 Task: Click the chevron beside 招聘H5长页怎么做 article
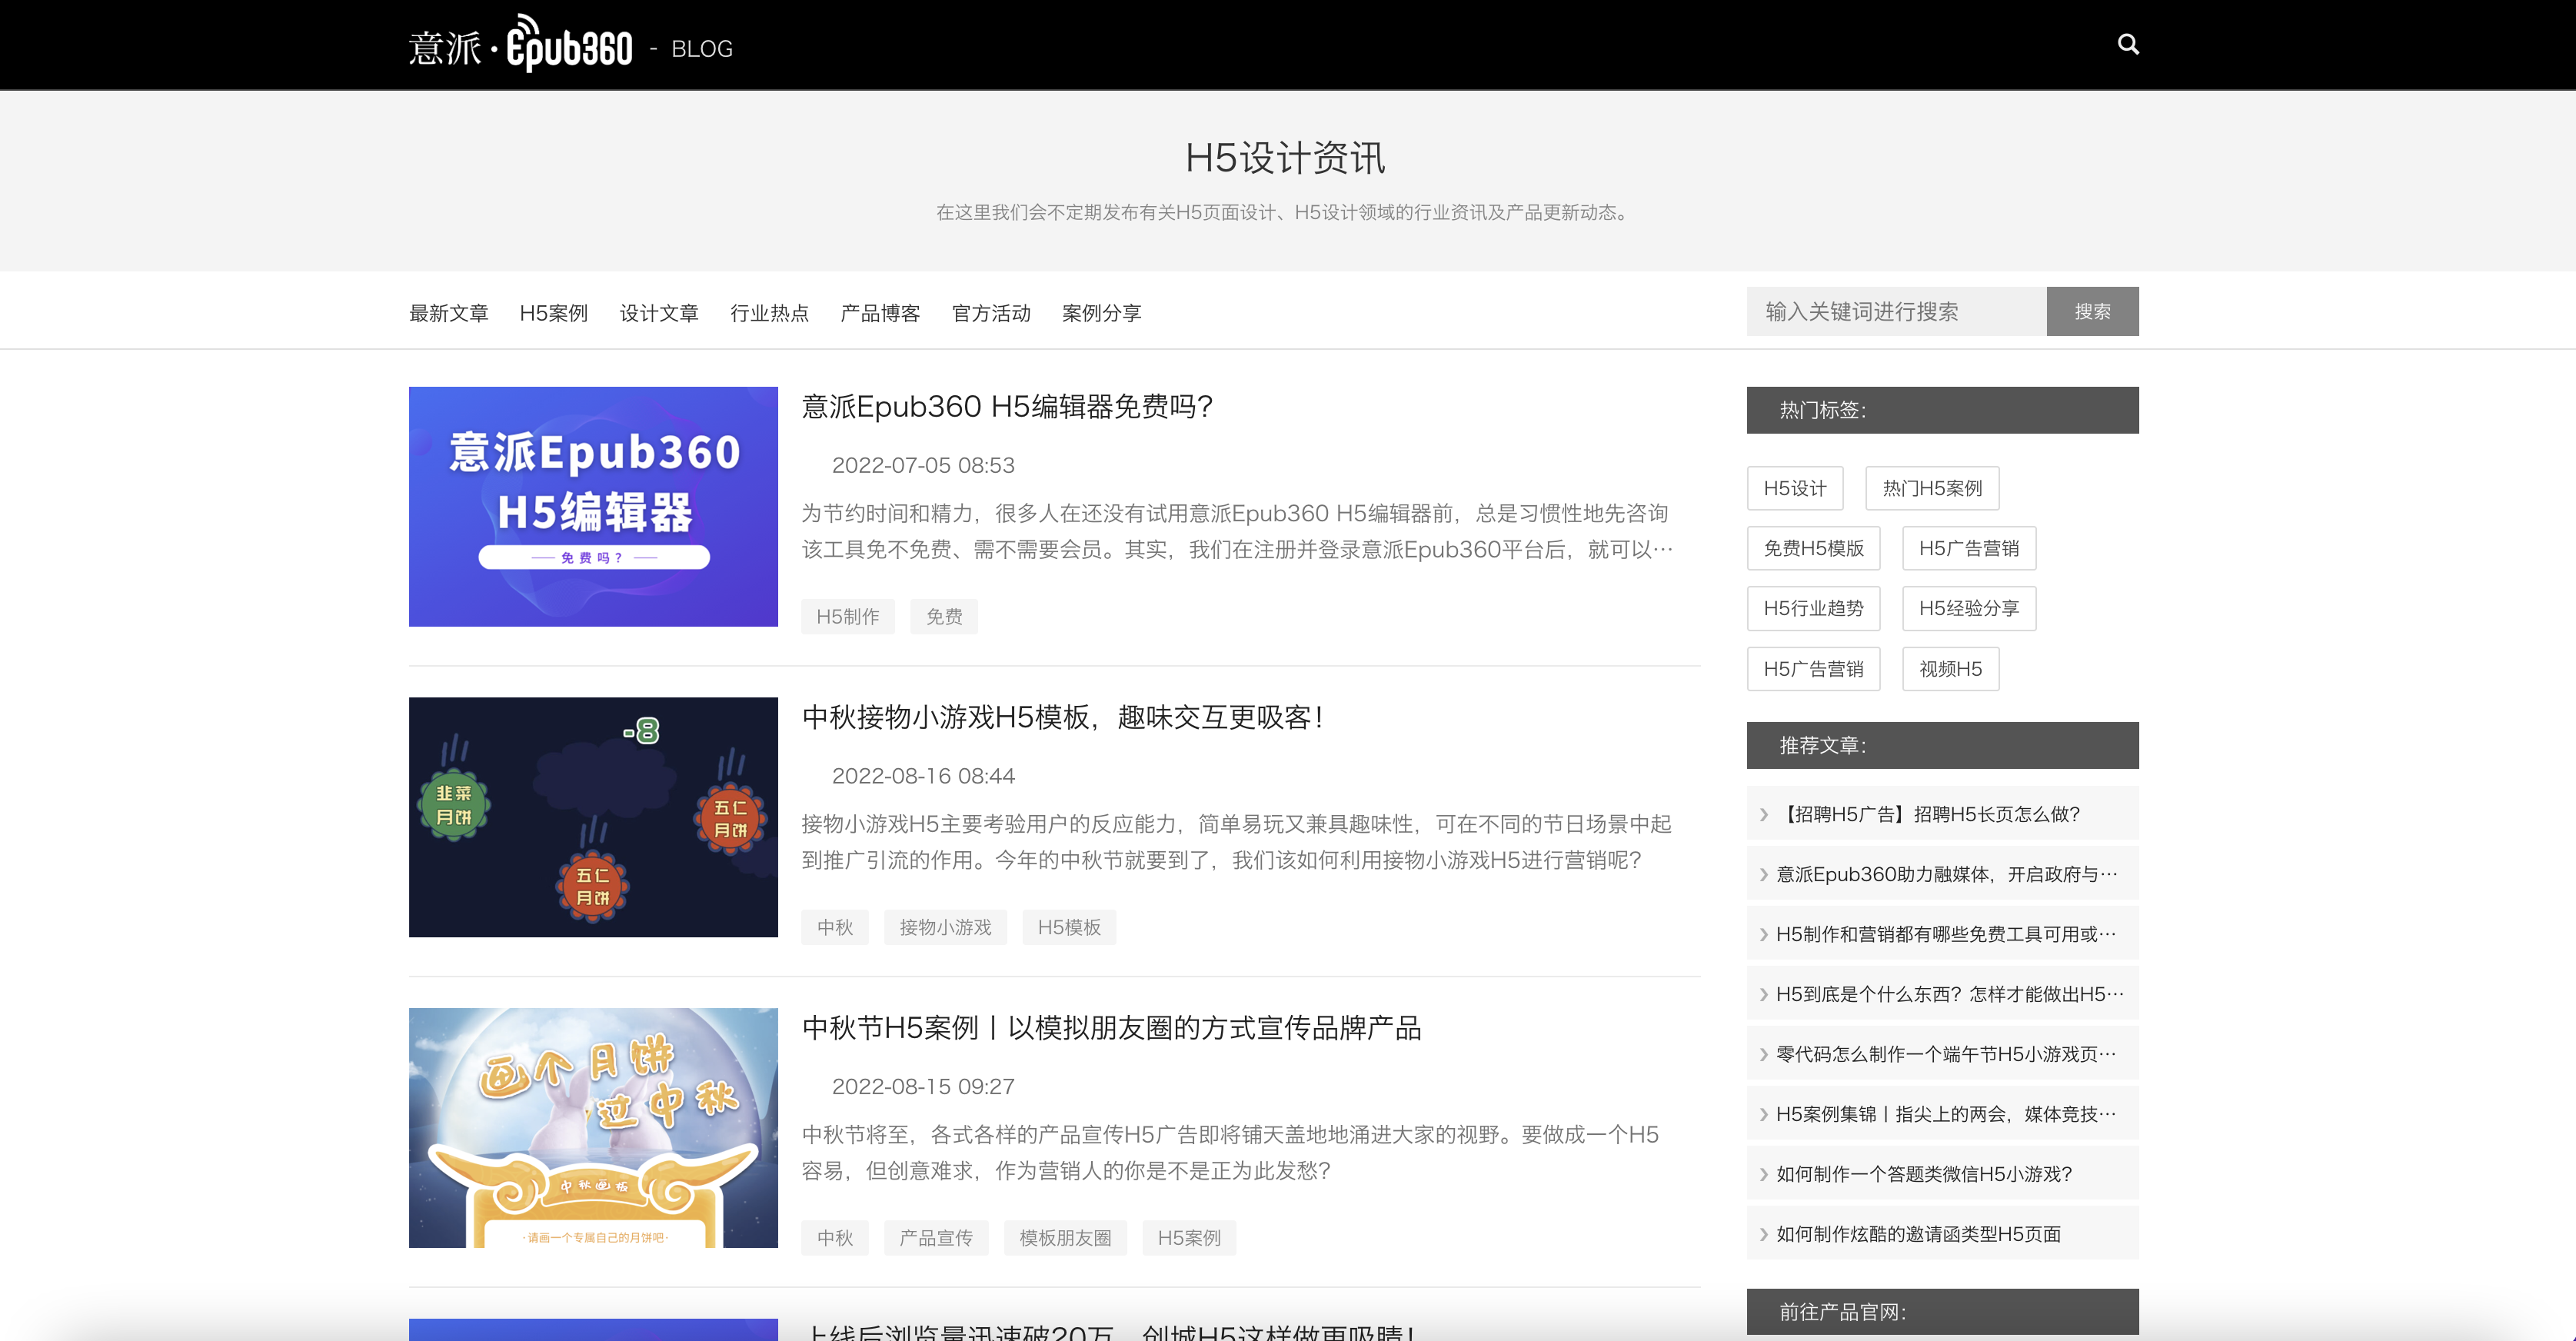(x=1763, y=814)
